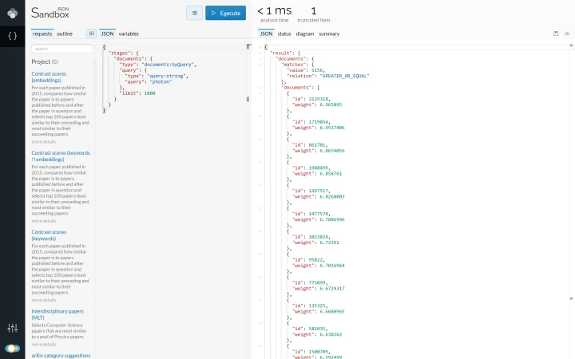Collapse the object with id 1023824
This screenshot has width=575, height=359.
pos(260,231)
